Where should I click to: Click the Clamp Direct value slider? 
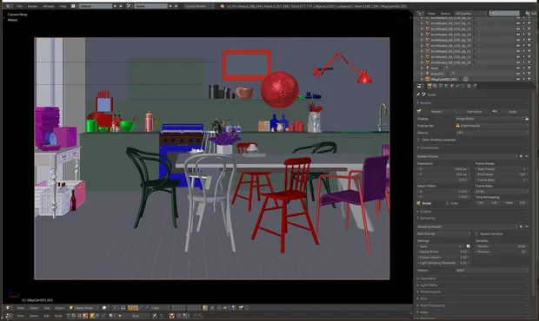pyautogui.click(x=443, y=252)
